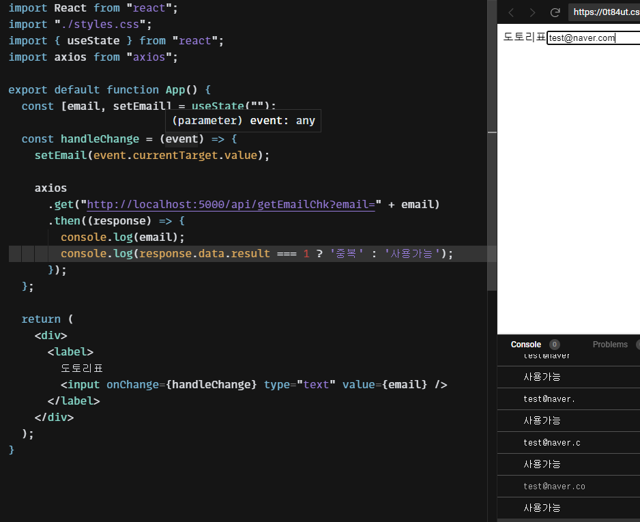Click 'onChange' attribute in the input tag
Screen dimensions: 640x522
coord(132,384)
